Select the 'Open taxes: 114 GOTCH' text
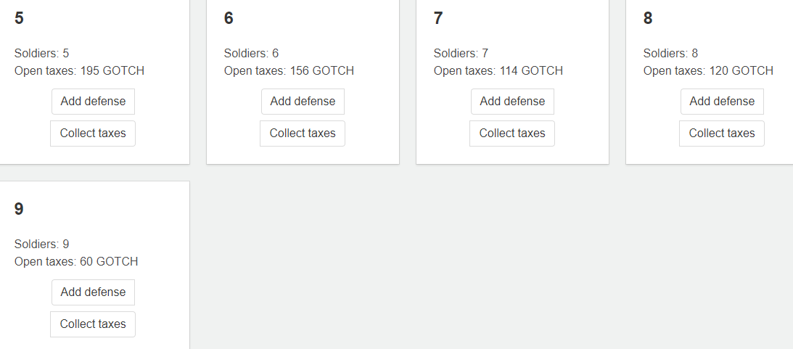This screenshot has width=793, height=349. [498, 70]
